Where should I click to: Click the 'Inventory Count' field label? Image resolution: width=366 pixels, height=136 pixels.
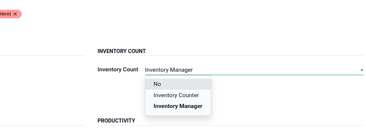118,69
